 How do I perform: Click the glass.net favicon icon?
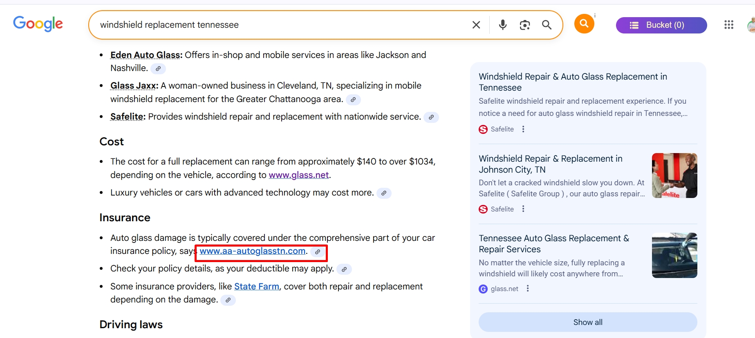[x=483, y=289]
